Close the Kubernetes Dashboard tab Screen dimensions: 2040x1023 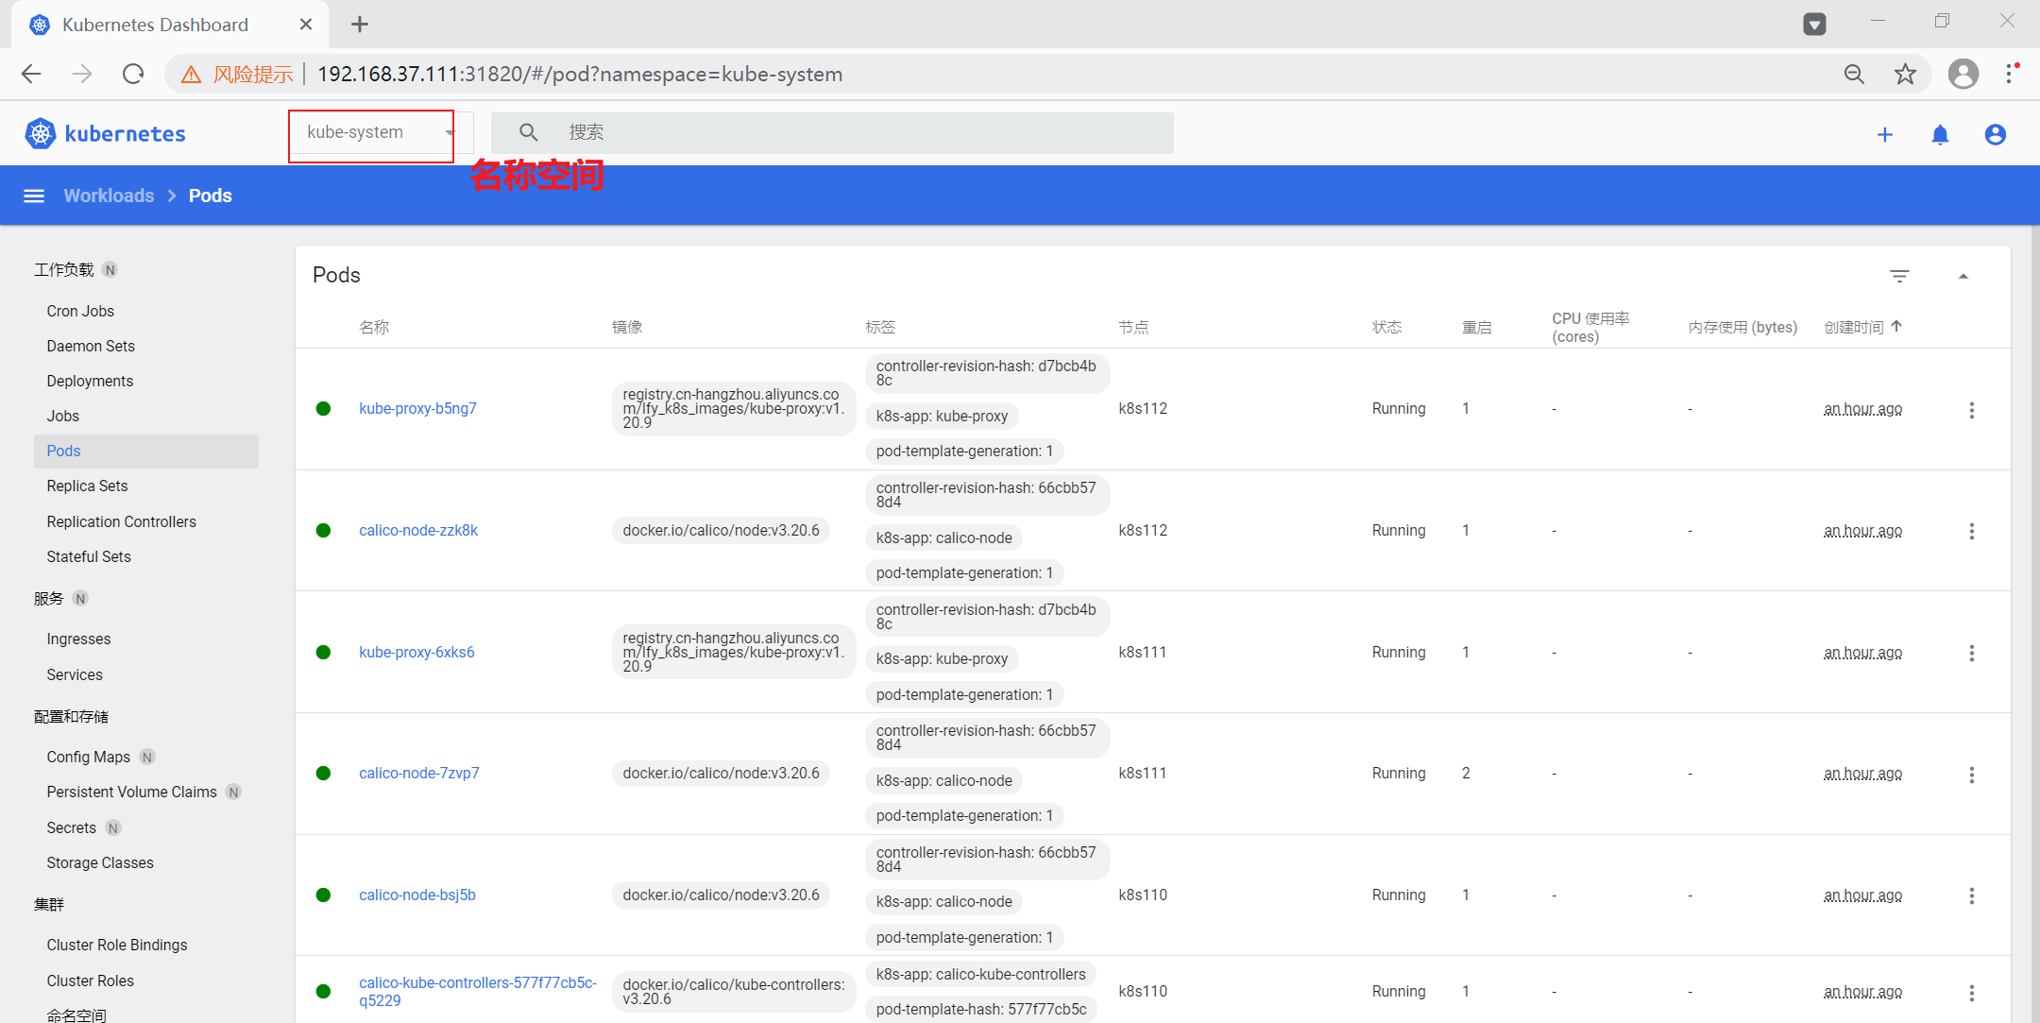(x=306, y=25)
